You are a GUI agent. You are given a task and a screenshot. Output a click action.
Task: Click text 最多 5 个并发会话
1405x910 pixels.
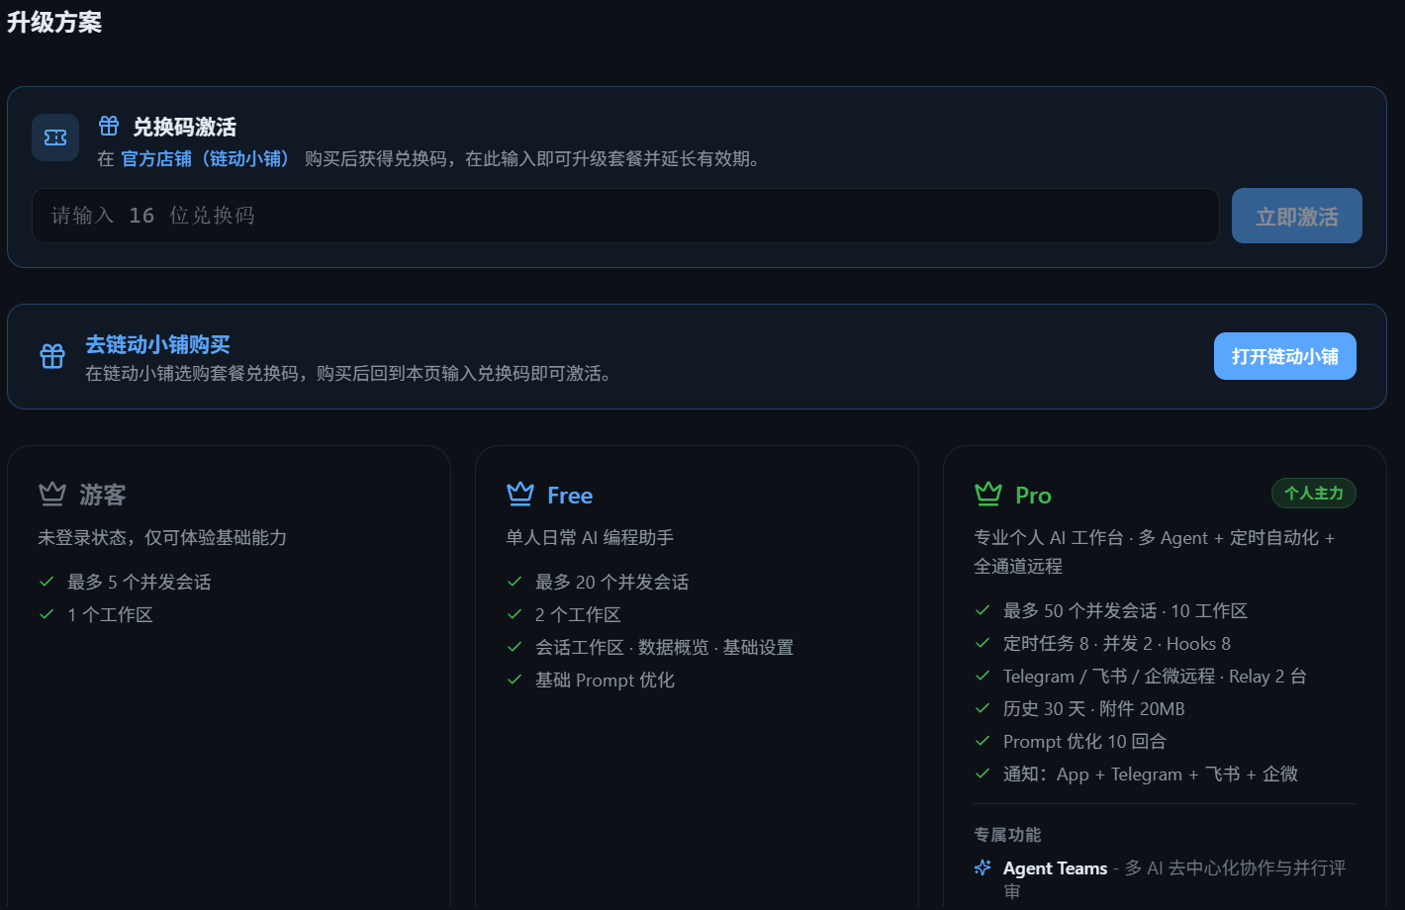(140, 582)
